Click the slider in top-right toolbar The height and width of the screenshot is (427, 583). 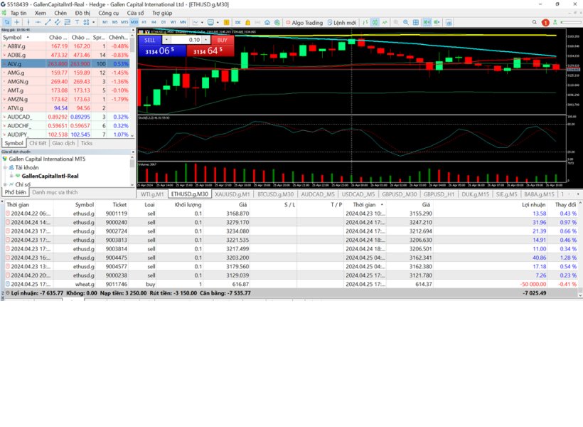click(571, 22)
